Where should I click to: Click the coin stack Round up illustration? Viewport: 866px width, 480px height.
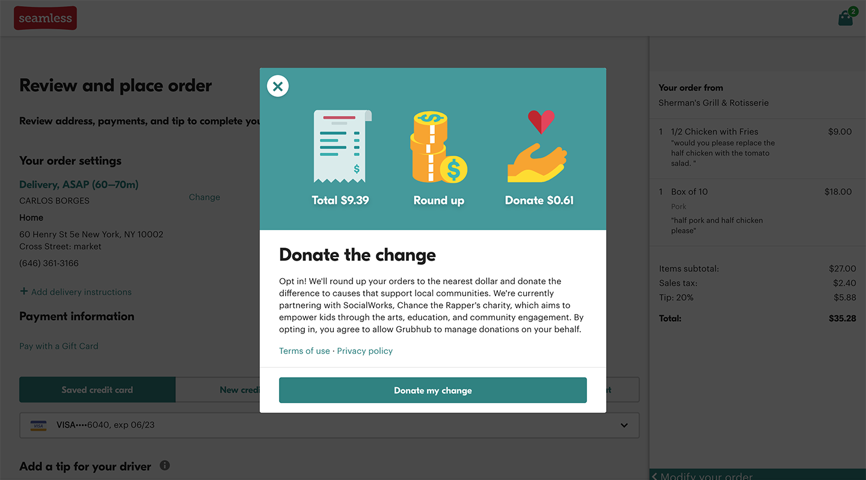(x=438, y=147)
